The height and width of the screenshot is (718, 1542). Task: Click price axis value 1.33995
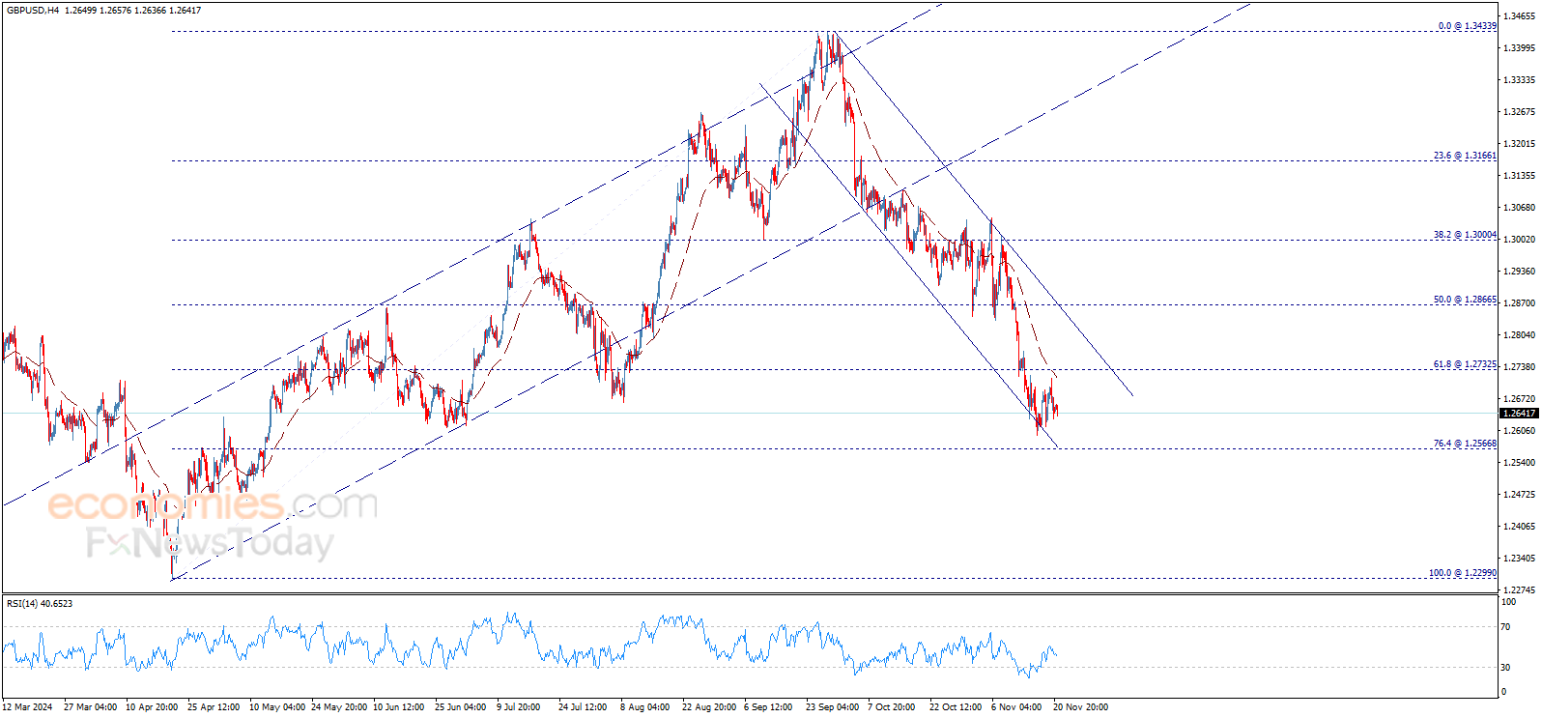click(1520, 48)
